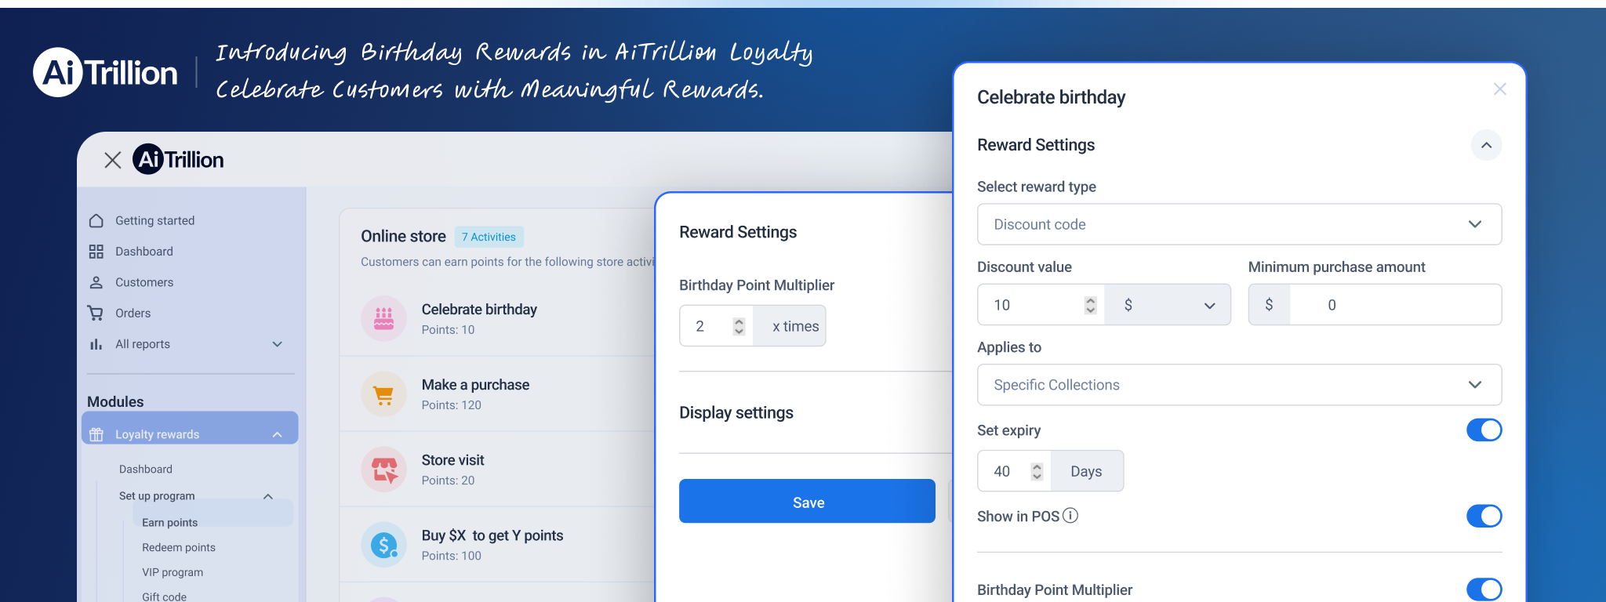
Task: Click the Display settings heading
Action: click(x=736, y=413)
